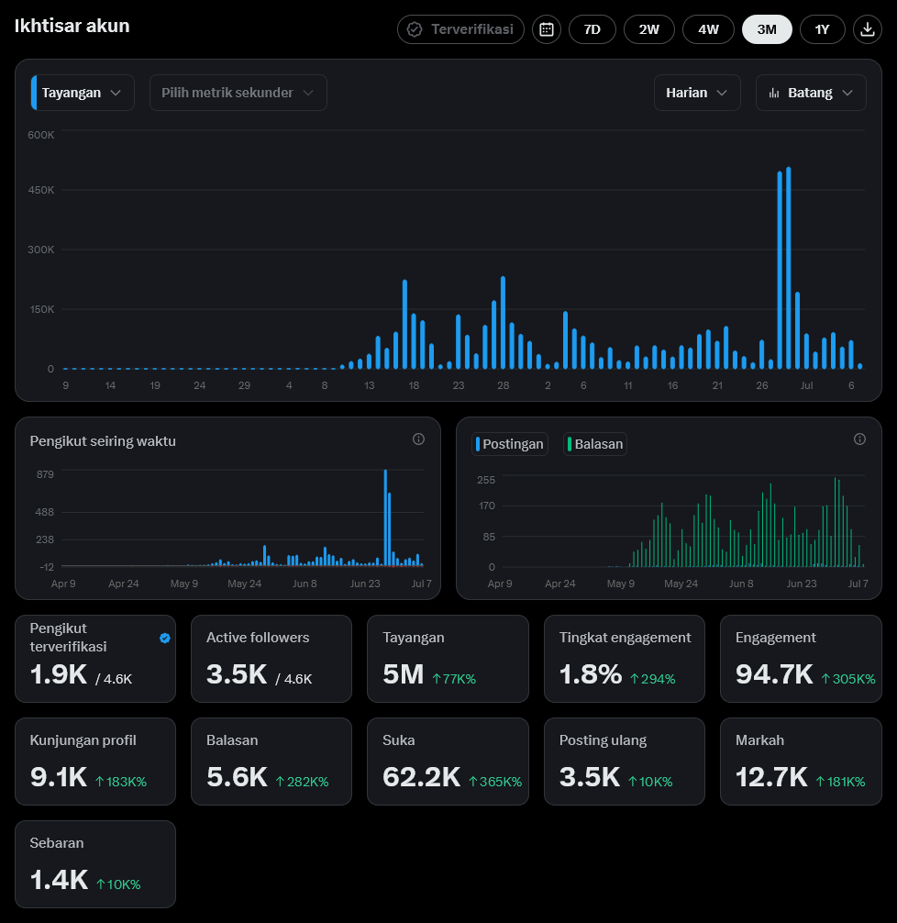Open the Kunjungan profil card
The height and width of the screenshot is (923, 897).
95,762
